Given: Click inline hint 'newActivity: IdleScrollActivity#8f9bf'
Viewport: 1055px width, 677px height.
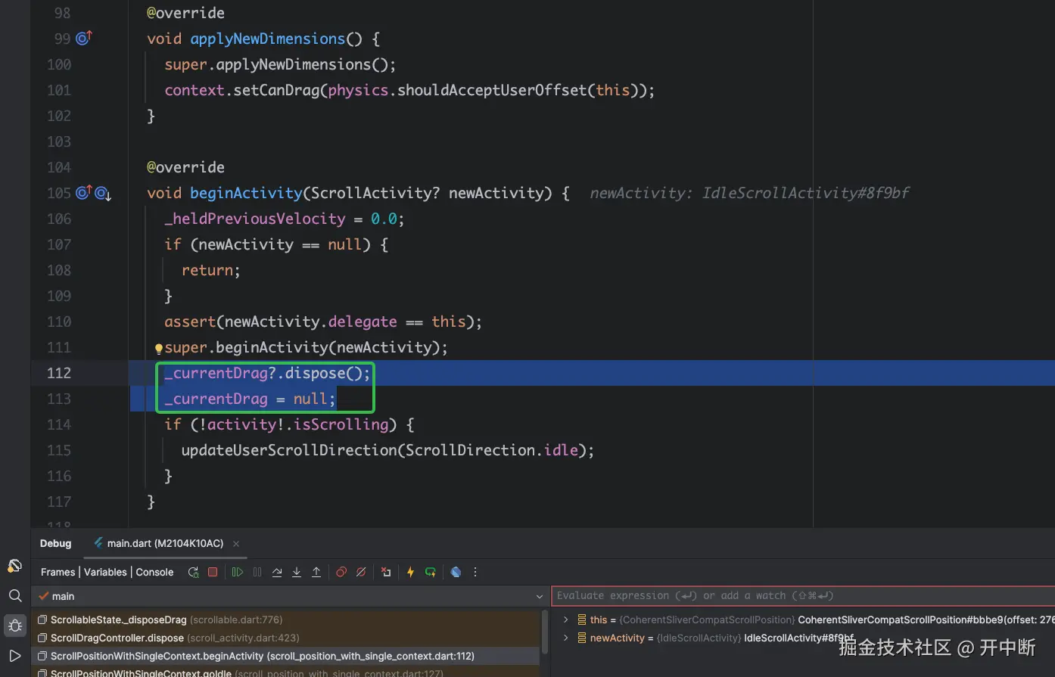Looking at the screenshot, I should pos(749,193).
